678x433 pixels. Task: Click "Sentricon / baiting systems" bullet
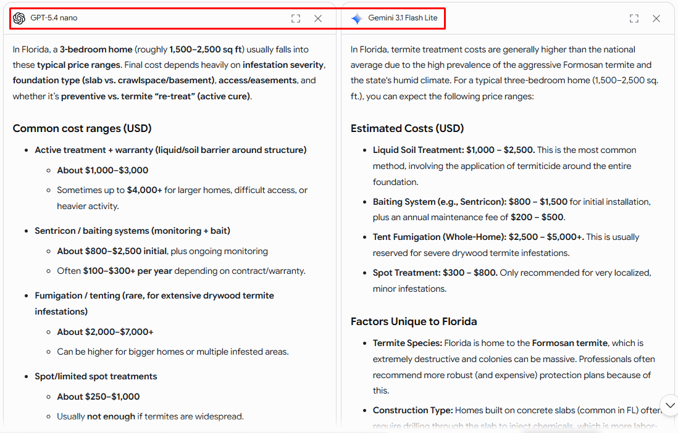point(132,231)
